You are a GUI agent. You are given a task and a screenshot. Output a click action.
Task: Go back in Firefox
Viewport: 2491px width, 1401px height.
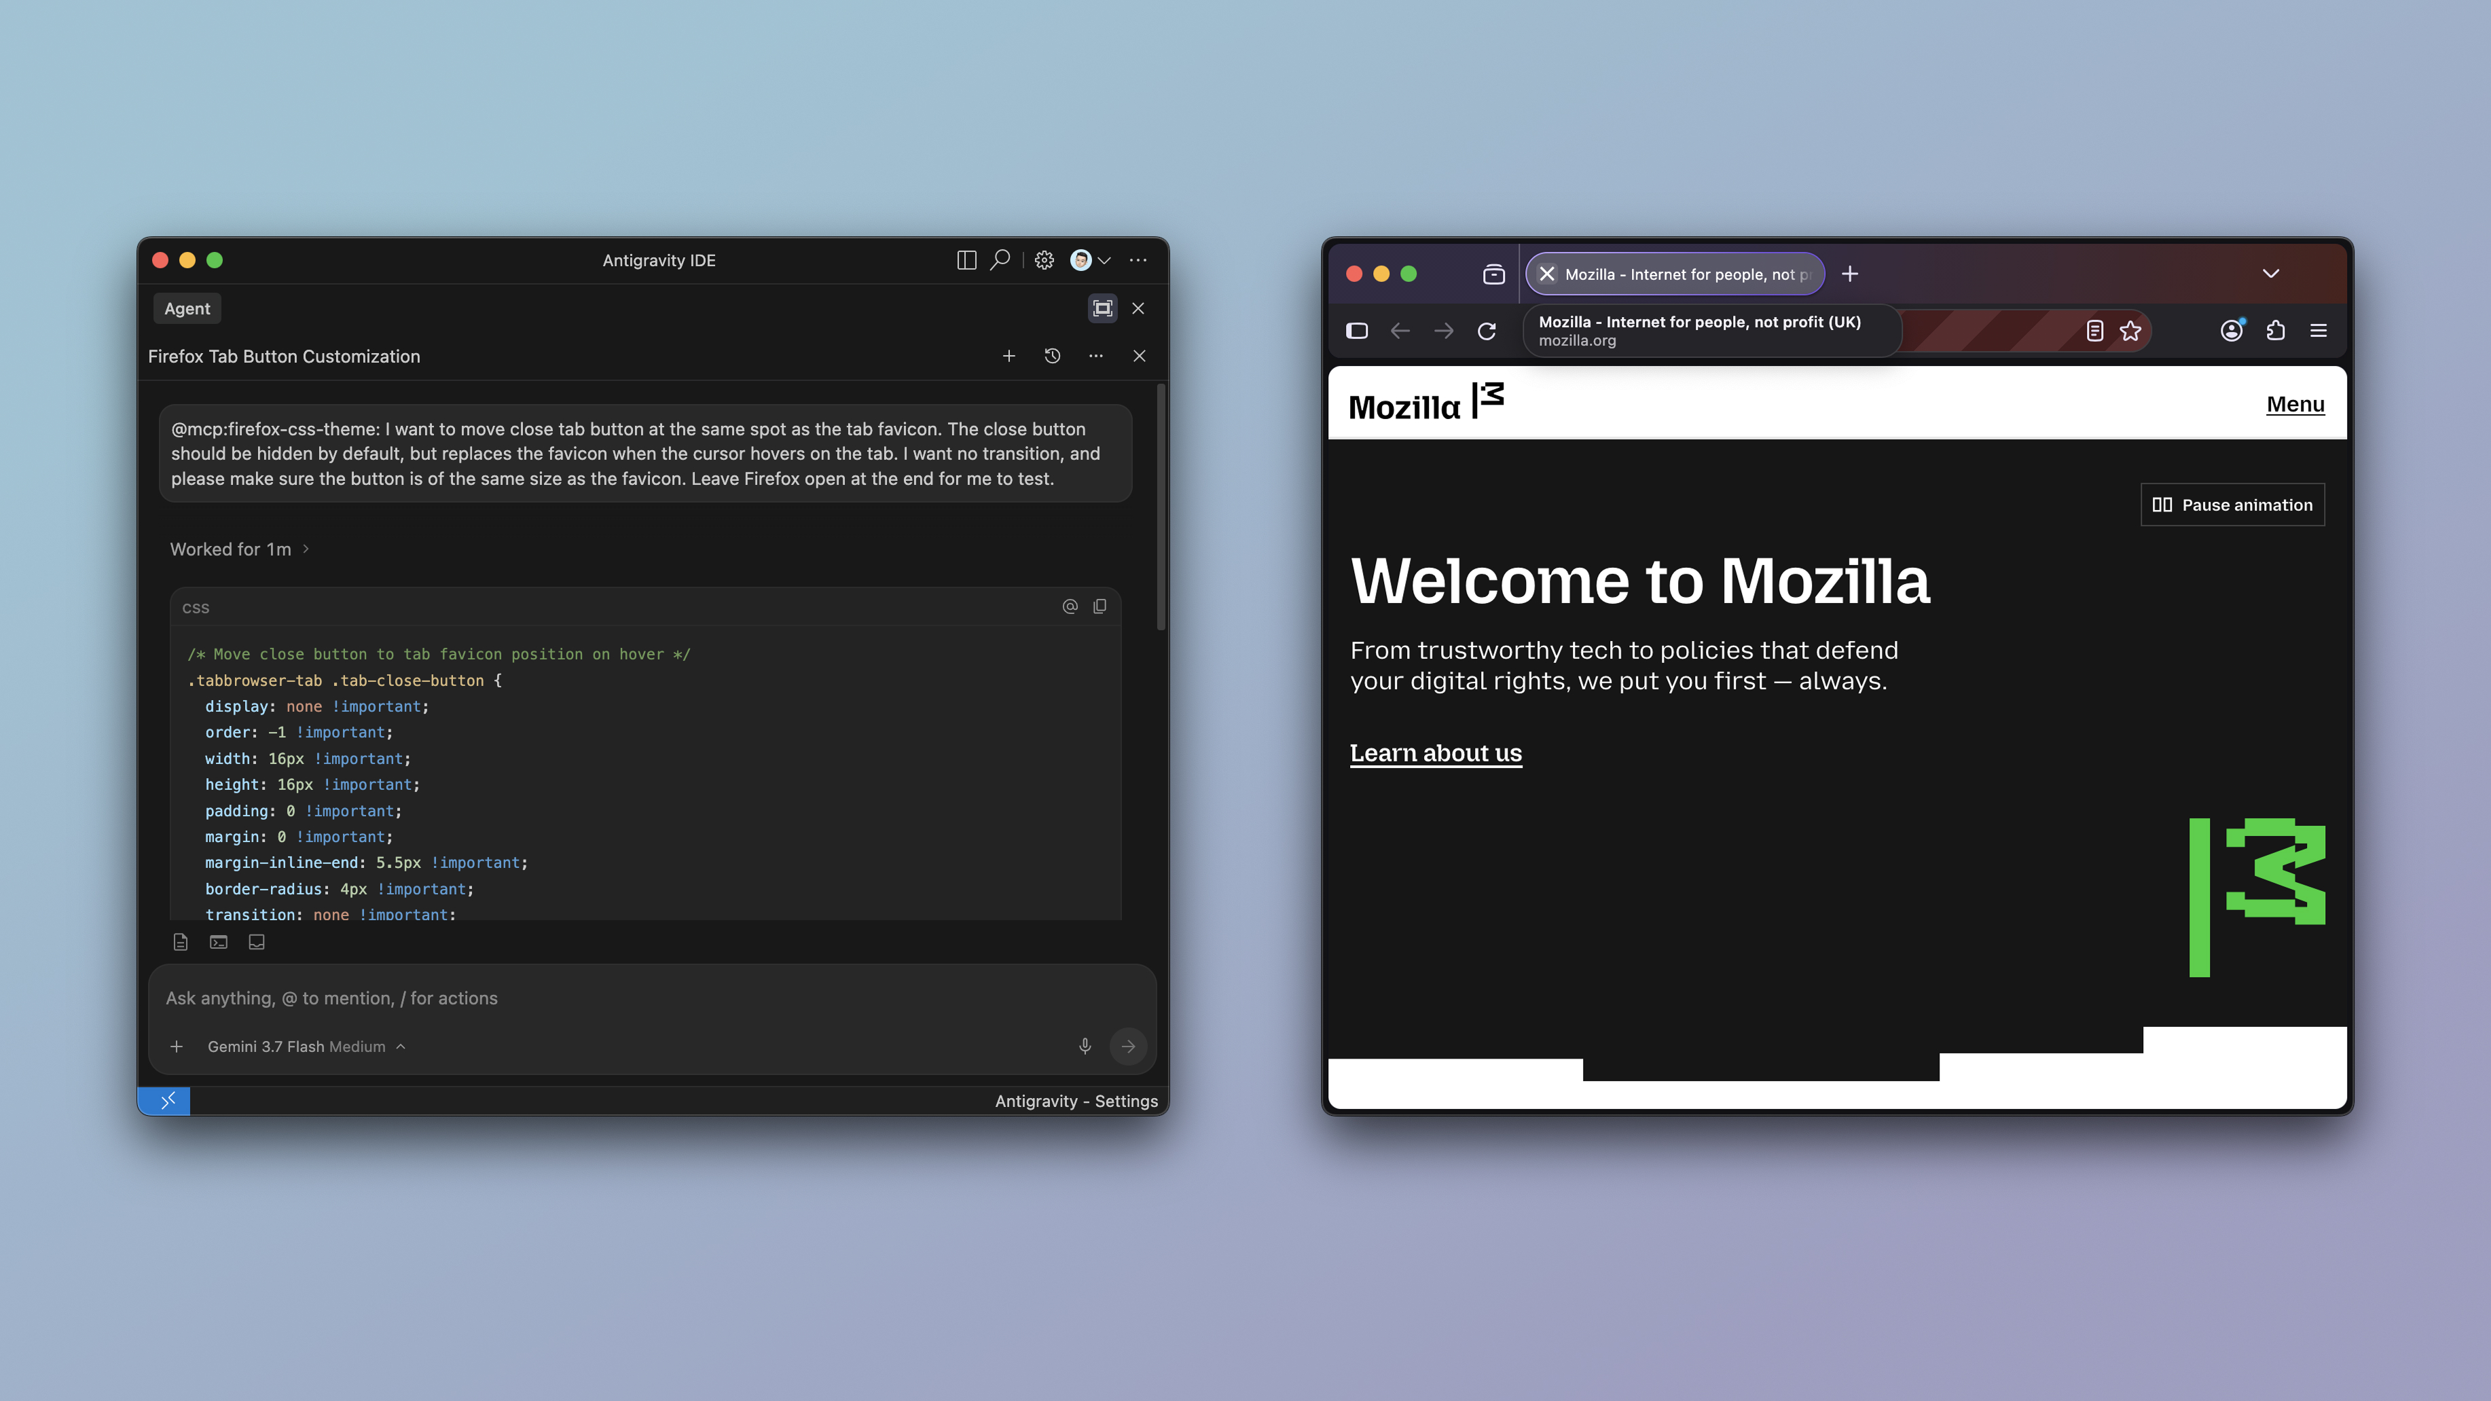coord(1400,331)
